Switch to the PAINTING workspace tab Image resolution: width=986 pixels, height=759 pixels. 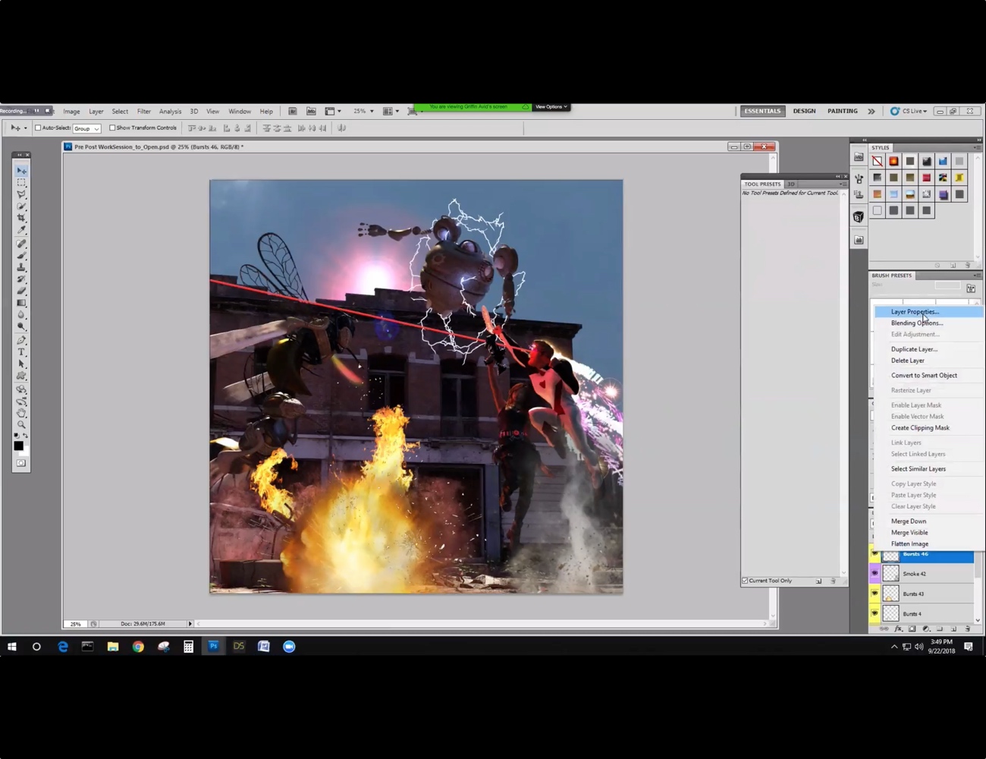842,111
